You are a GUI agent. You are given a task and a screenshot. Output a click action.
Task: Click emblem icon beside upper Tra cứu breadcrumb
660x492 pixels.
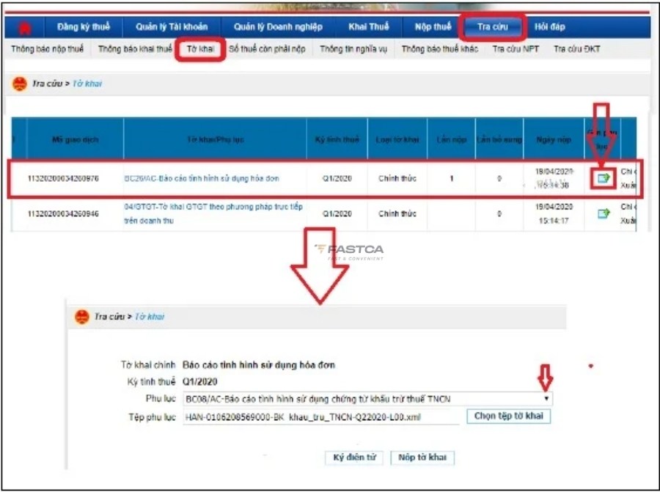20,84
